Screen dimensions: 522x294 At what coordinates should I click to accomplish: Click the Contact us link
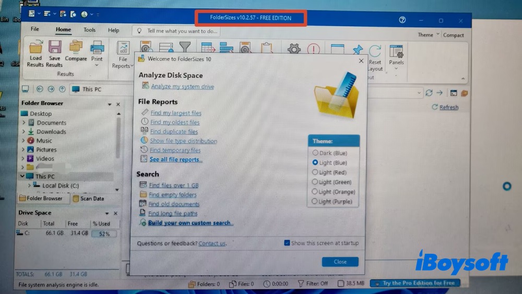[212, 243]
